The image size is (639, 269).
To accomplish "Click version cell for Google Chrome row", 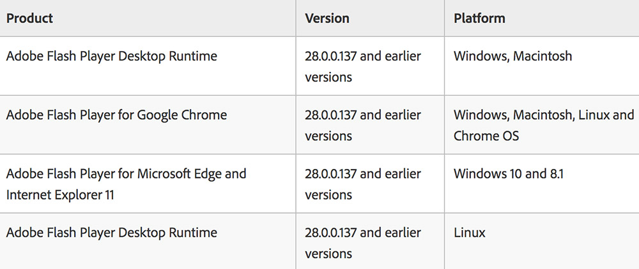I will [370, 125].
